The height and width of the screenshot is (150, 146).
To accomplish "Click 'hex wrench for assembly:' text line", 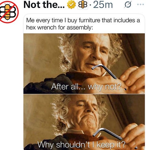I will (59, 28).
